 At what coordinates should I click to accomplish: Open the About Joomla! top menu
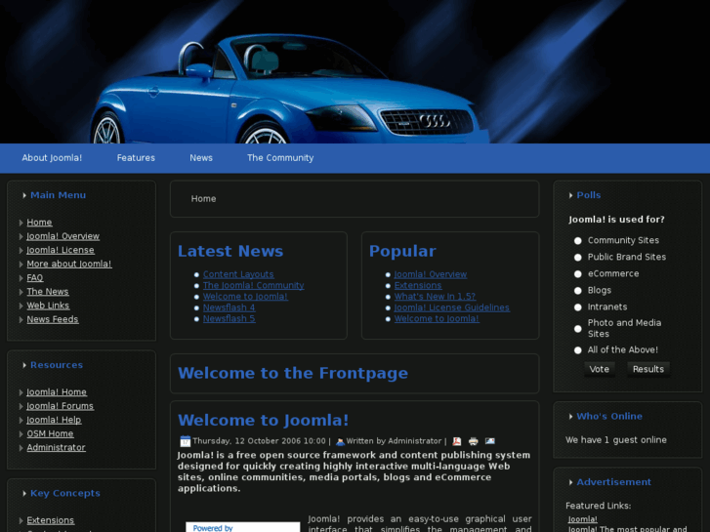coord(52,158)
